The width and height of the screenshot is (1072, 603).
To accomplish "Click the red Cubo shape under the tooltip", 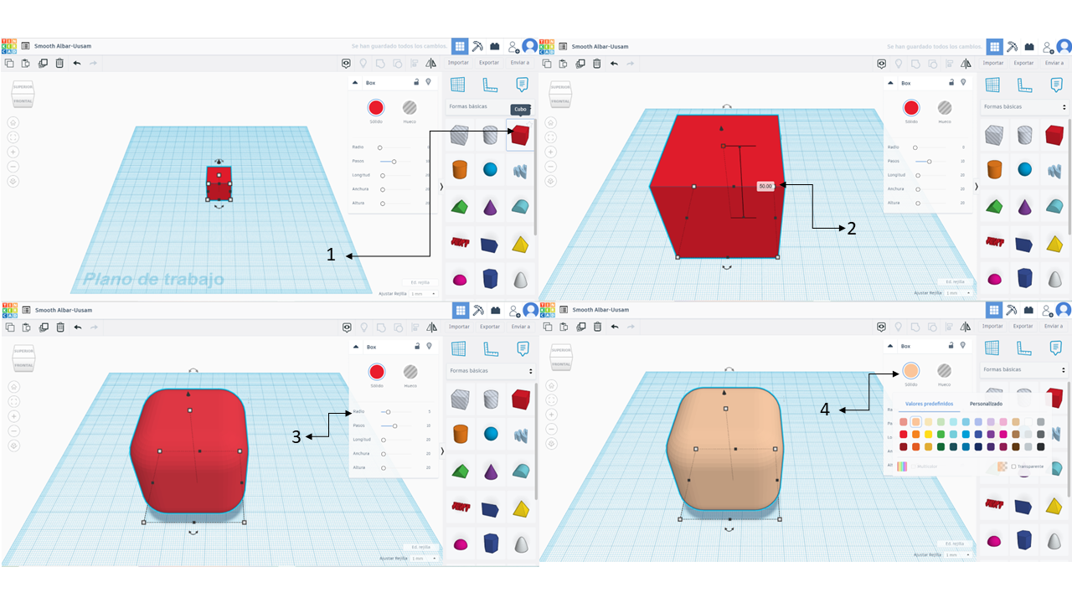I will 521,135.
